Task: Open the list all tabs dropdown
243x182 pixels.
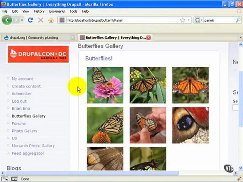Action: 240,38
